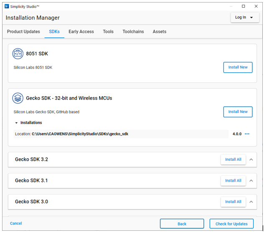Open the Early Access tab
Image resolution: width=264 pixels, height=232 pixels.
[x=81, y=32]
